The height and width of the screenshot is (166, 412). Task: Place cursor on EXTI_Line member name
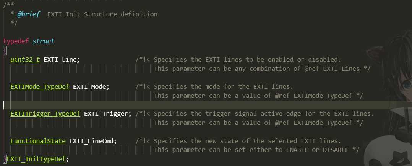60,59
